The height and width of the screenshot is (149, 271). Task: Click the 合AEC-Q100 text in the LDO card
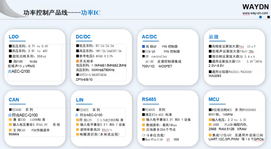(x=19, y=71)
